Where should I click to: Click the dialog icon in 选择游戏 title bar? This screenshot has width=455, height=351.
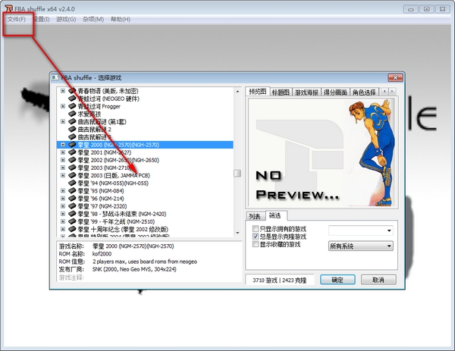pyautogui.click(x=55, y=77)
